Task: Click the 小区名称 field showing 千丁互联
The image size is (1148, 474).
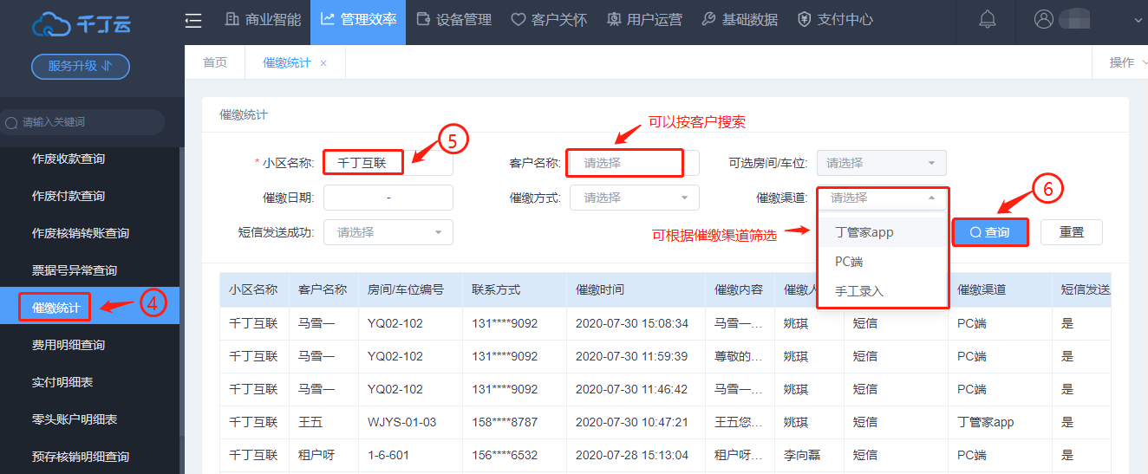Action: pyautogui.click(x=388, y=162)
